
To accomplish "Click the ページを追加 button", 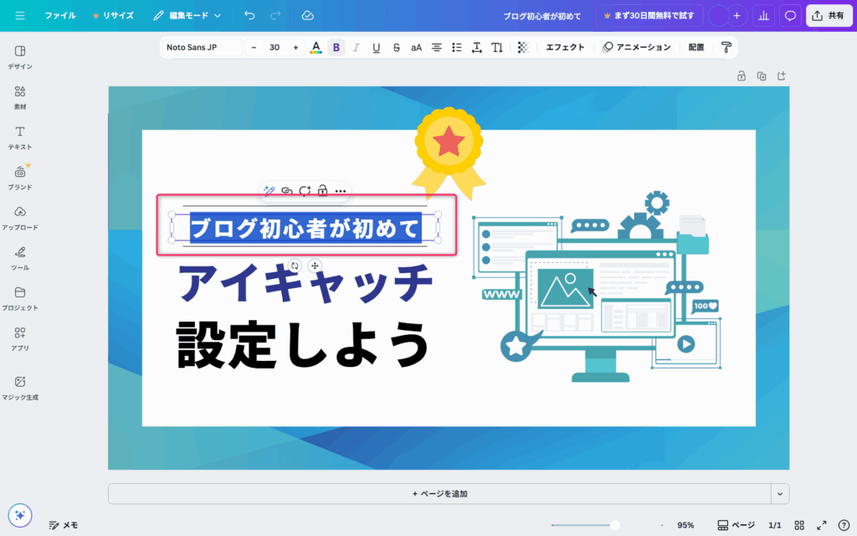I will click(x=439, y=494).
